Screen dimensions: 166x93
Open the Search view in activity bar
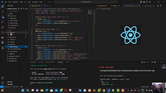point(3,11)
